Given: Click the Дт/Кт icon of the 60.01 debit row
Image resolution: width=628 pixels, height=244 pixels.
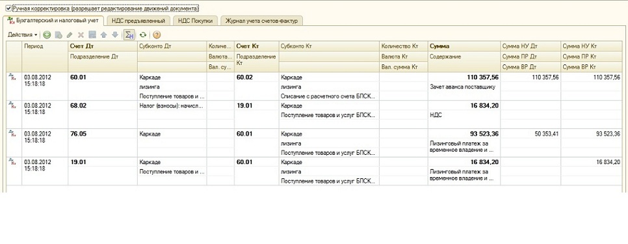Looking at the screenshot, I should click(x=12, y=77).
